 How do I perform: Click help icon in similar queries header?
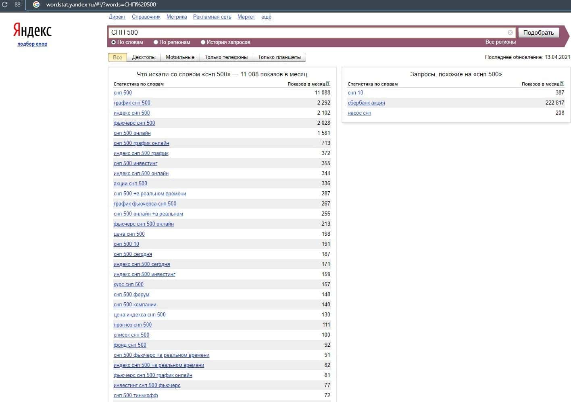562,84
